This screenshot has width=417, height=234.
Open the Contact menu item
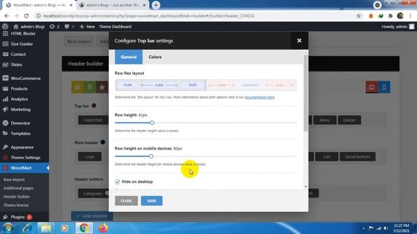(x=18, y=55)
